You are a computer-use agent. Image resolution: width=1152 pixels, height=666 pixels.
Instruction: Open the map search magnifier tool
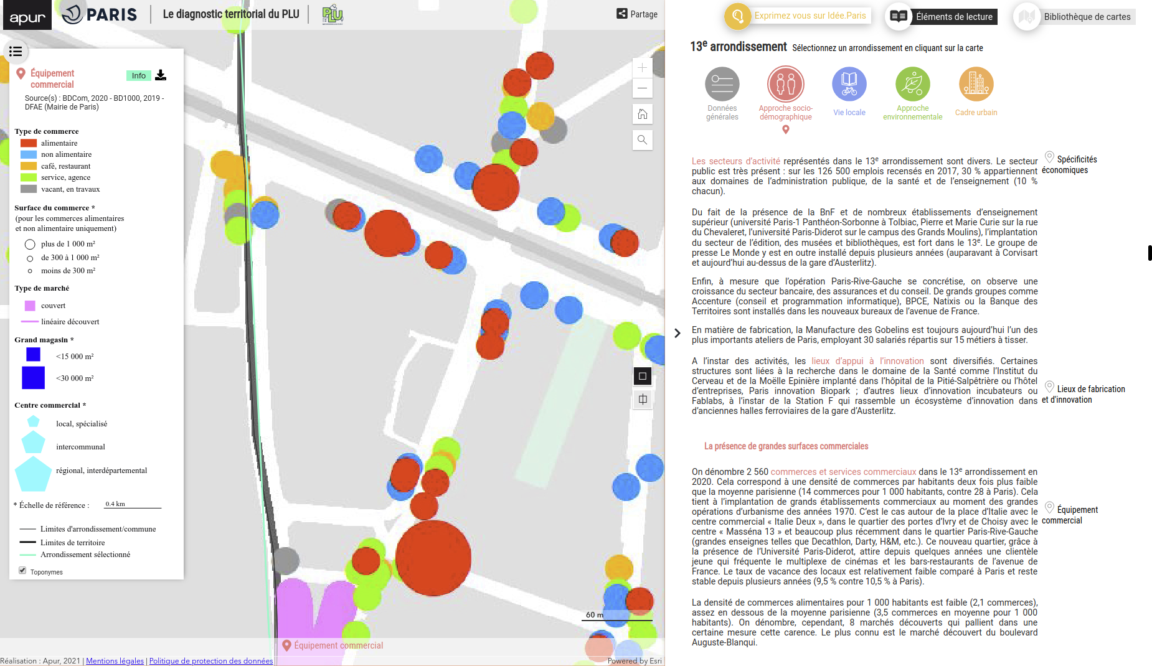tap(642, 140)
